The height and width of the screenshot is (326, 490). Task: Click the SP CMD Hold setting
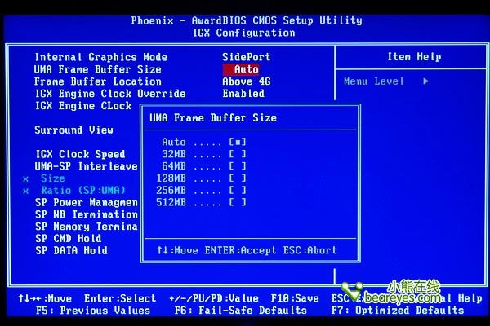point(68,238)
